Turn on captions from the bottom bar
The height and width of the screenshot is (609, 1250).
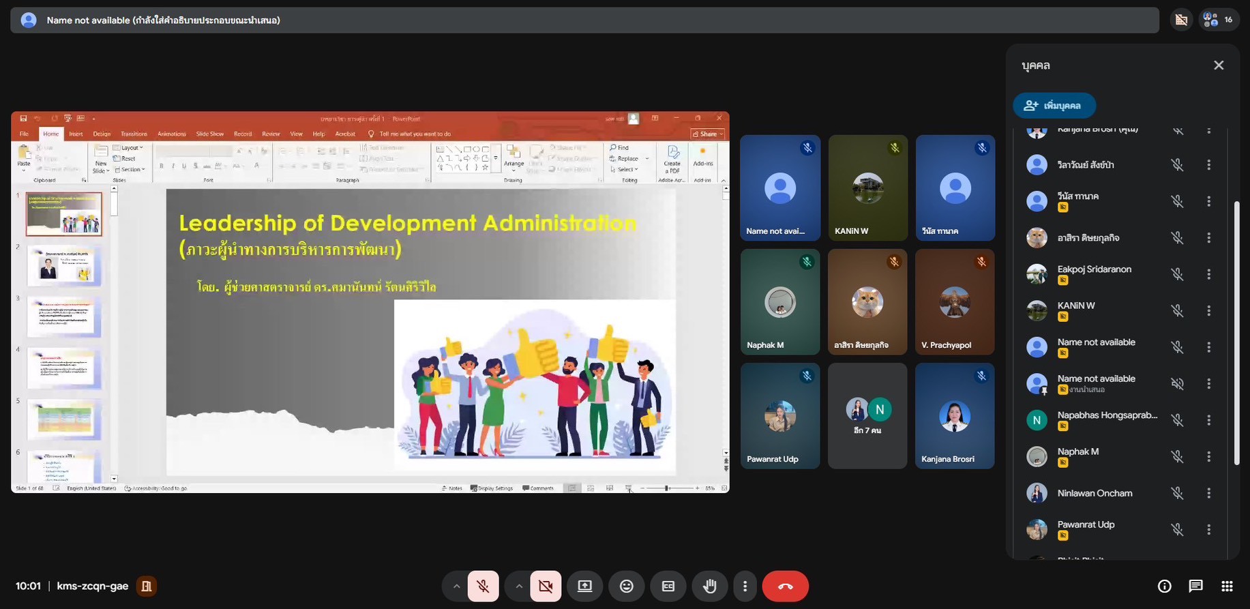[668, 586]
